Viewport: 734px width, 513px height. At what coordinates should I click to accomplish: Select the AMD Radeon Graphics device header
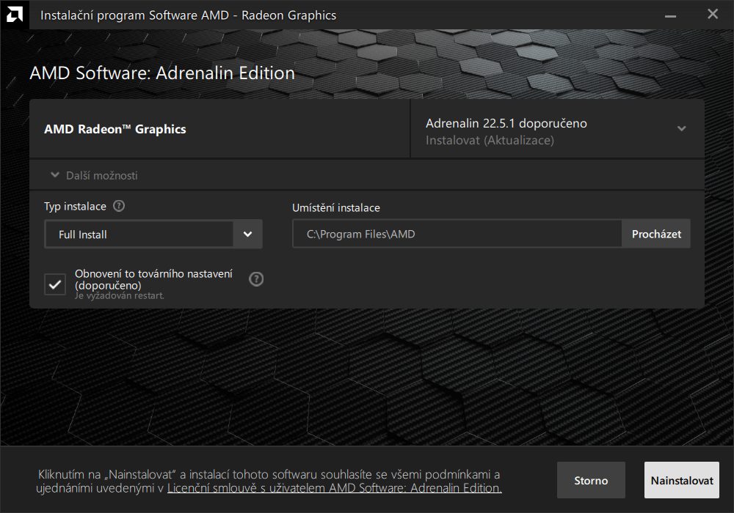tap(115, 129)
